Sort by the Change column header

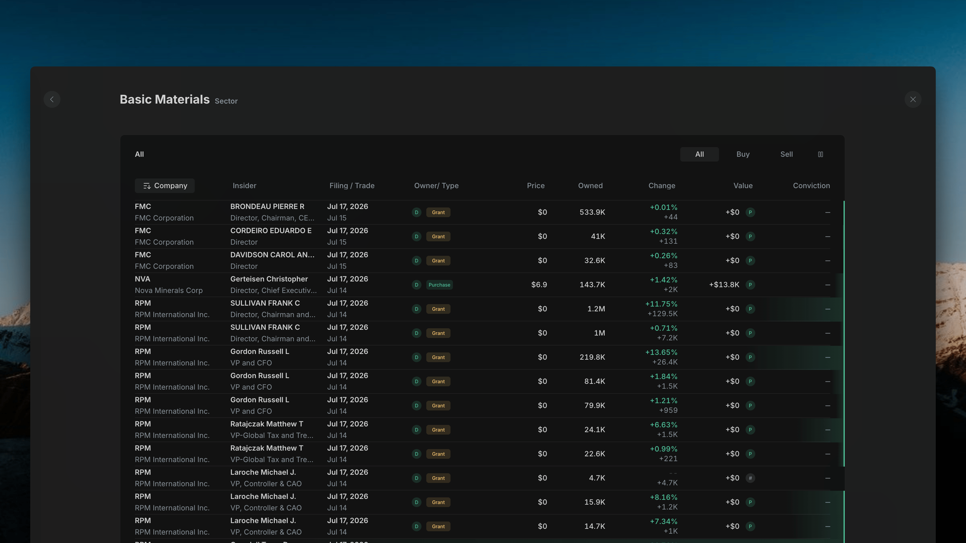662,186
